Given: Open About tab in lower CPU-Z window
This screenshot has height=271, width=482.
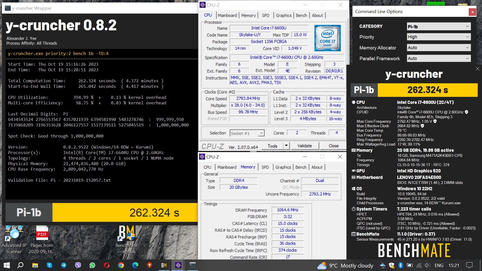Looking at the screenshot, I should (x=317, y=167).
